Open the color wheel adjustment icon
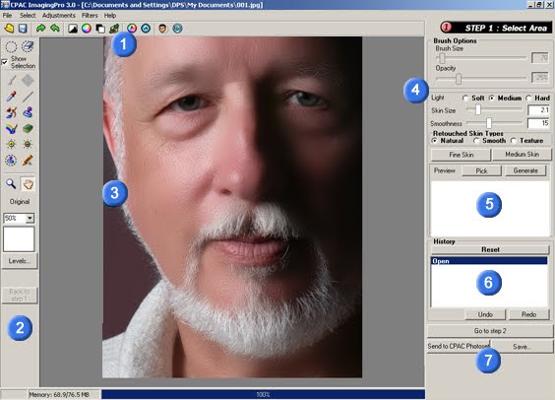Screen dimensions: 555x400 pos(87,29)
